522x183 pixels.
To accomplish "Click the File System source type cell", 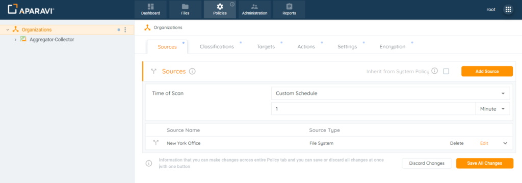I will click(321, 143).
